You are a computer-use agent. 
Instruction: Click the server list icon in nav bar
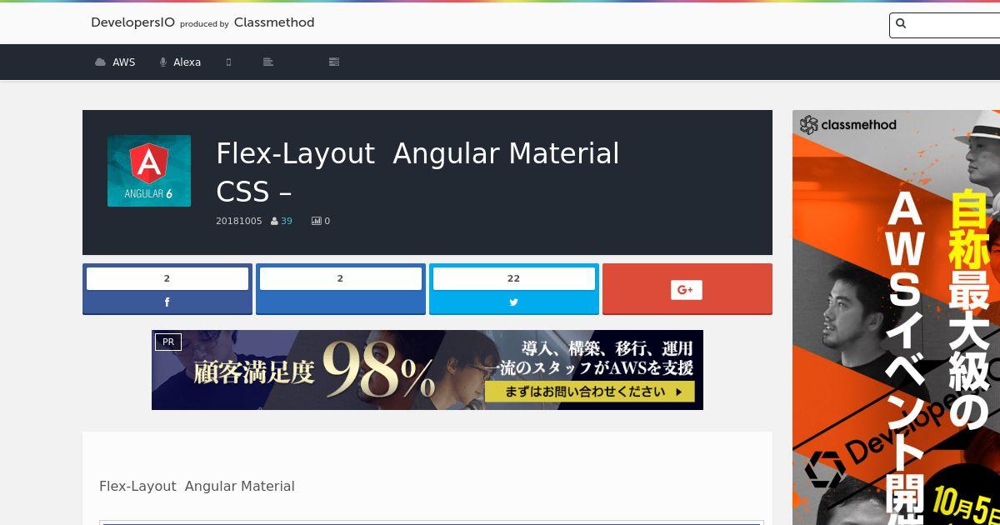click(334, 62)
